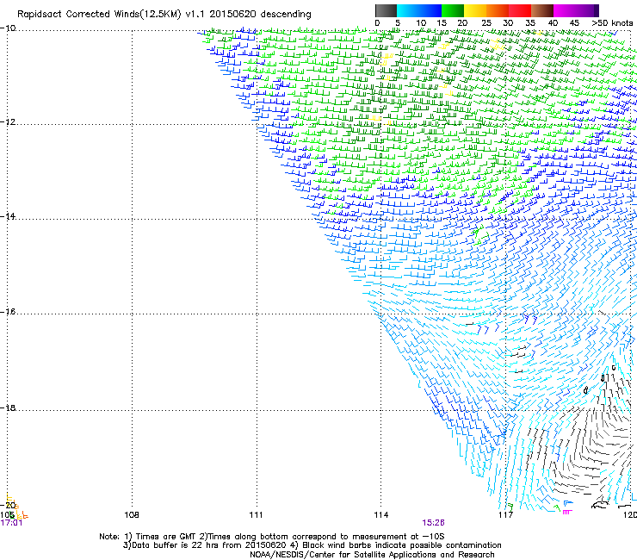Click the longitude label 117
Viewport: 637px width, 560px height.
pos(506,515)
